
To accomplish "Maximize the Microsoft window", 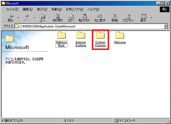I will [163, 3].
